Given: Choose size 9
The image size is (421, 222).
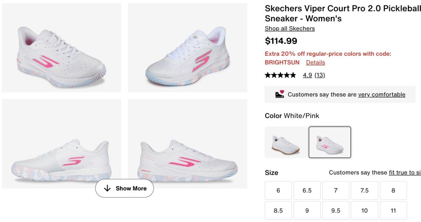Looking at the screenshot, I should (307, 211).
